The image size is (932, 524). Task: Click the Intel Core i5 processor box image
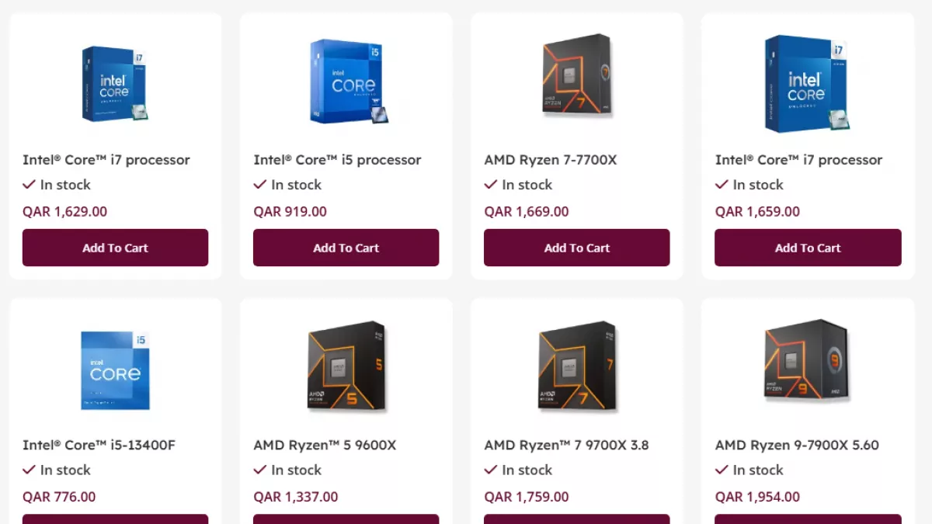tap(346, 82)
